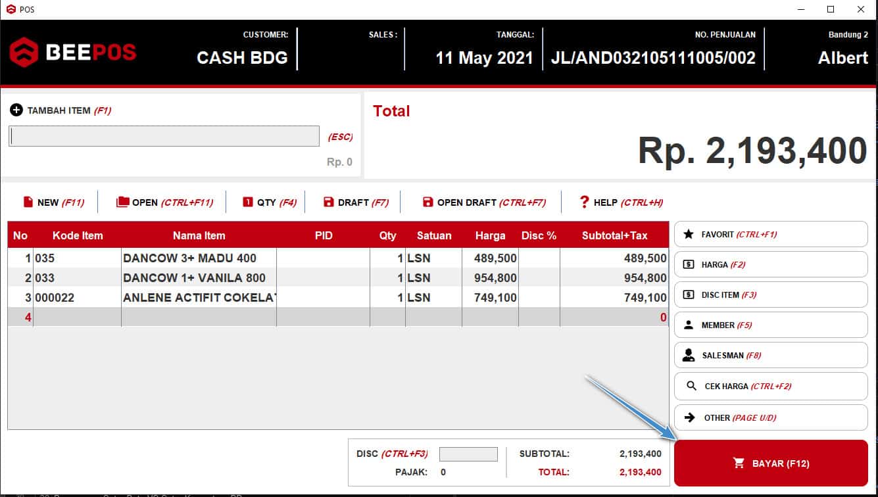This screenshot has width=878, height=497.
Task: Click the shopping cart icon on BAYAR
Action: click(x=739, y=463)
